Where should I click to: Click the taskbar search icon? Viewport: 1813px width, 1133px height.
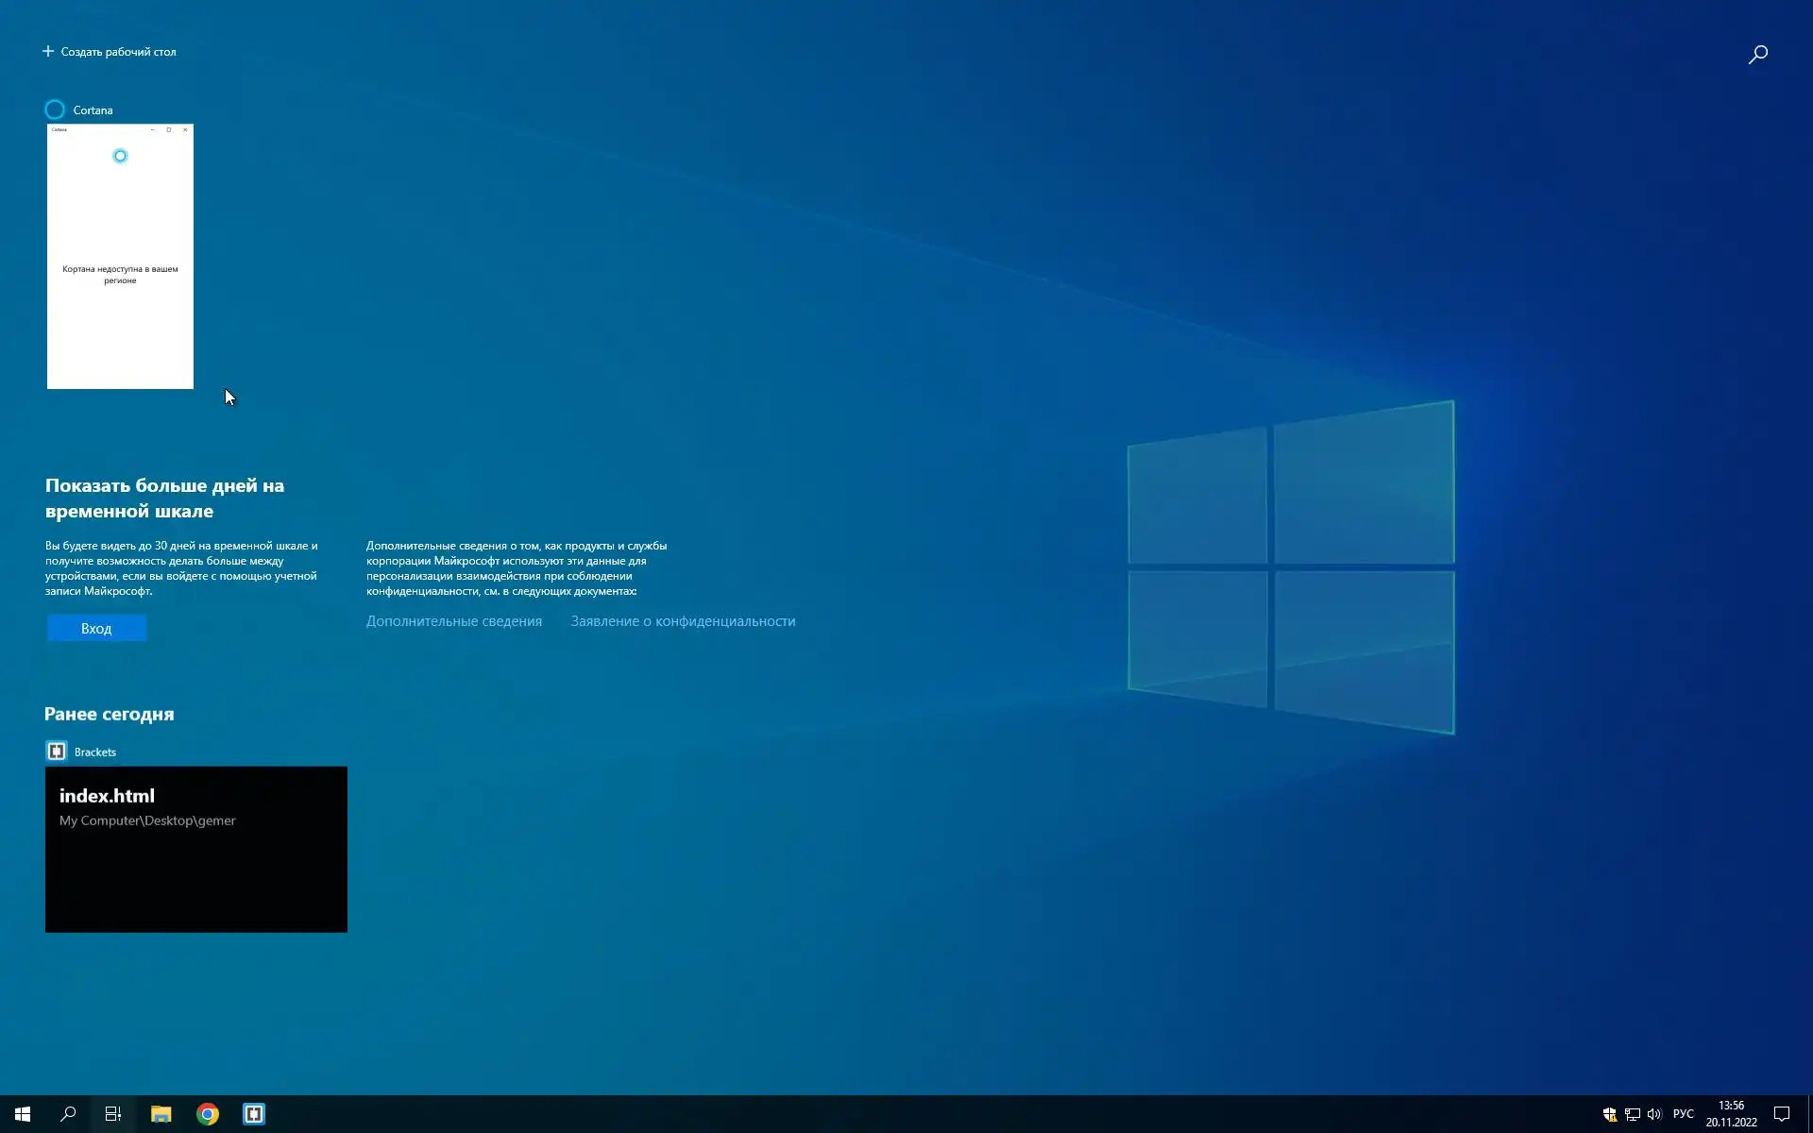click(68, 1114)
